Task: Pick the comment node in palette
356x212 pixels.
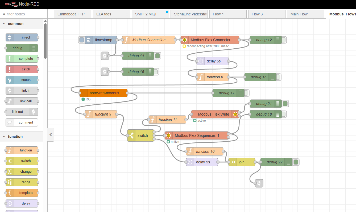Action: pos(22,122)
